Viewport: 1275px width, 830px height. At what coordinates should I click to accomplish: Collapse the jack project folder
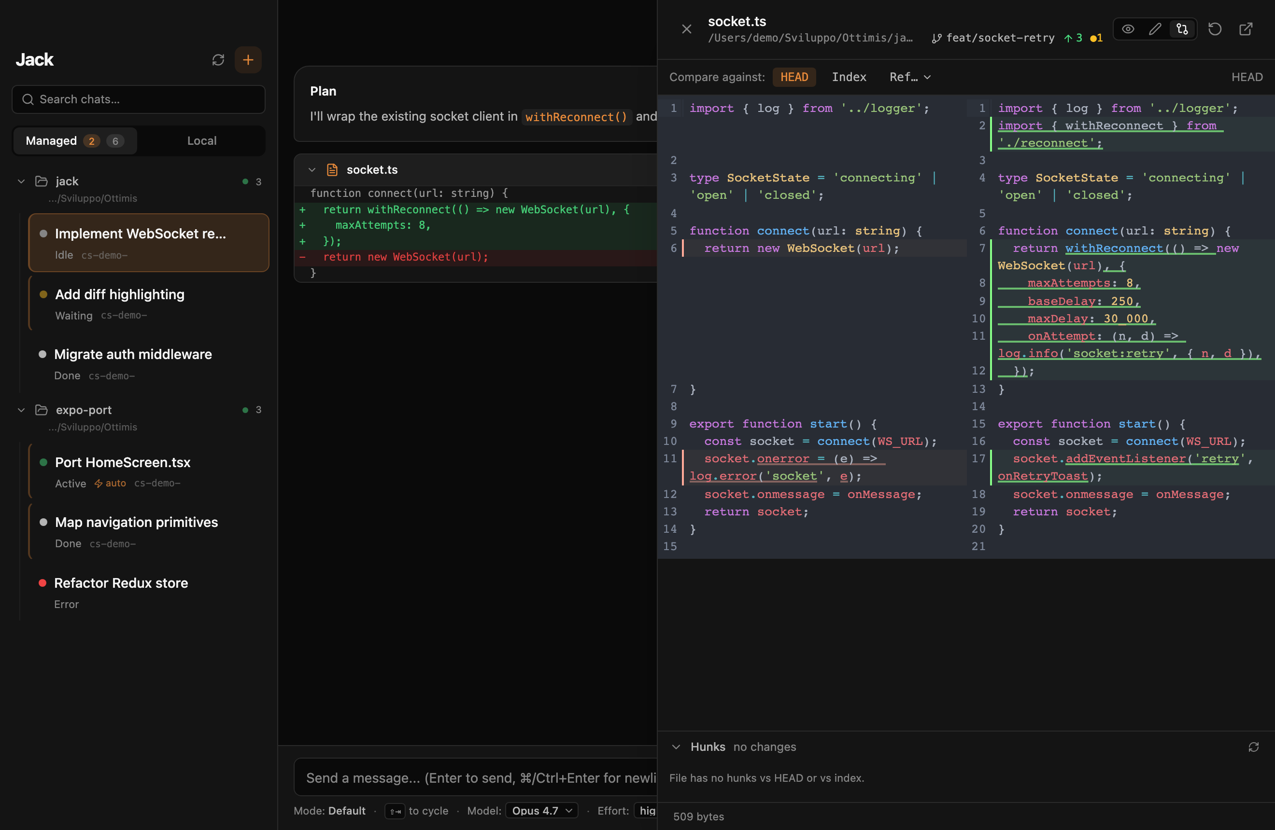pos(20,181)
